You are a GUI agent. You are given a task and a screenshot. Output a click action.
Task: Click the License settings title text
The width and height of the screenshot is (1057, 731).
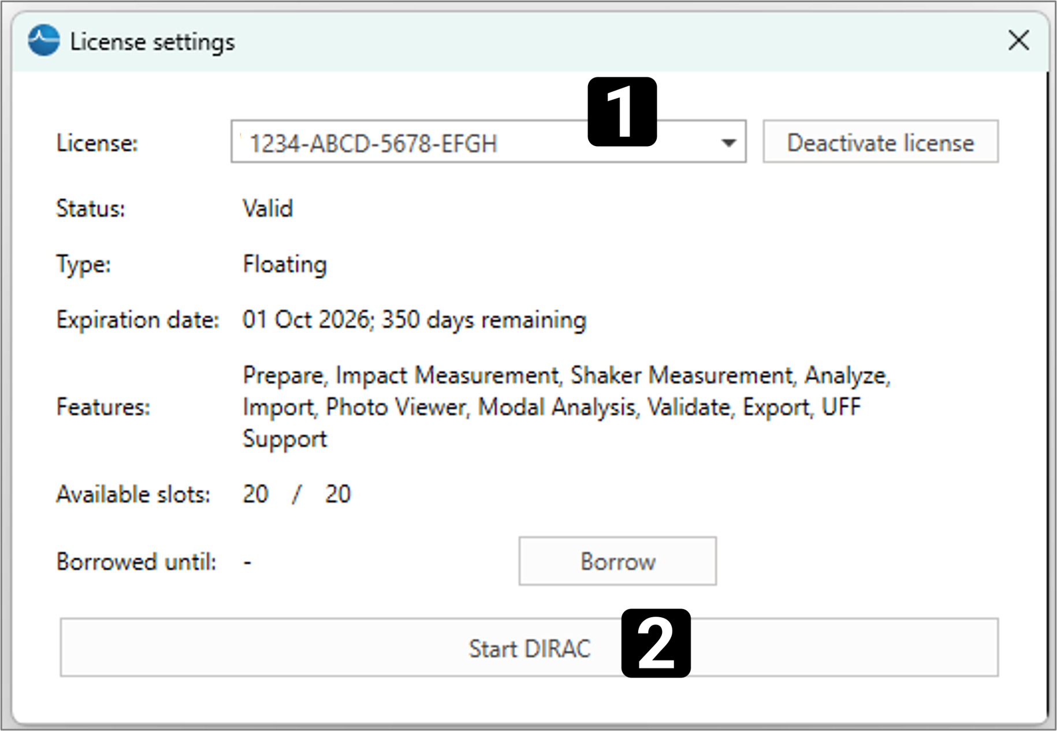point(152,42)
